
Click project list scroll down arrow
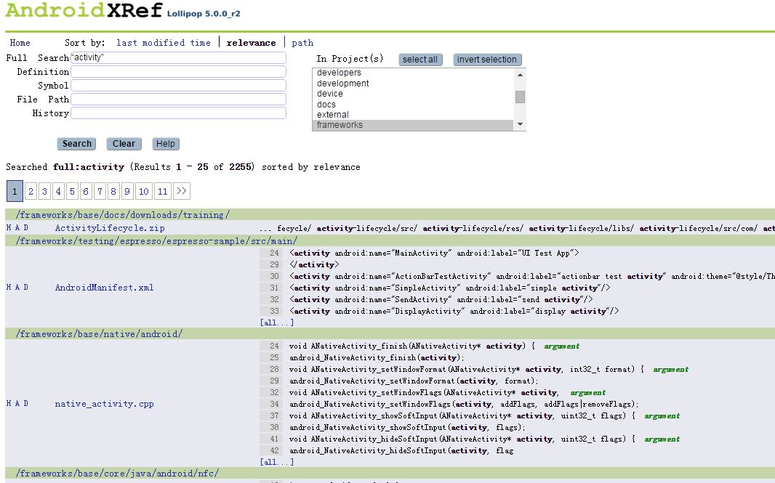pos(520,124)
